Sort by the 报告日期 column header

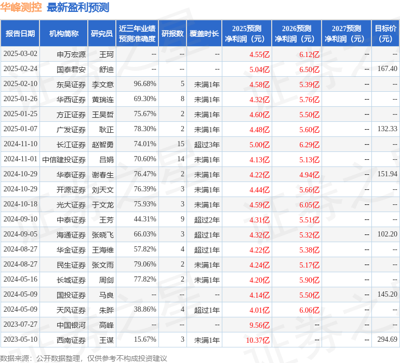(x=20, y=34)
